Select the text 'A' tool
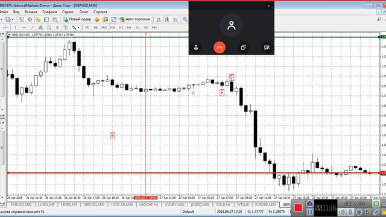386x217 pixels. (x=57, y=28)
